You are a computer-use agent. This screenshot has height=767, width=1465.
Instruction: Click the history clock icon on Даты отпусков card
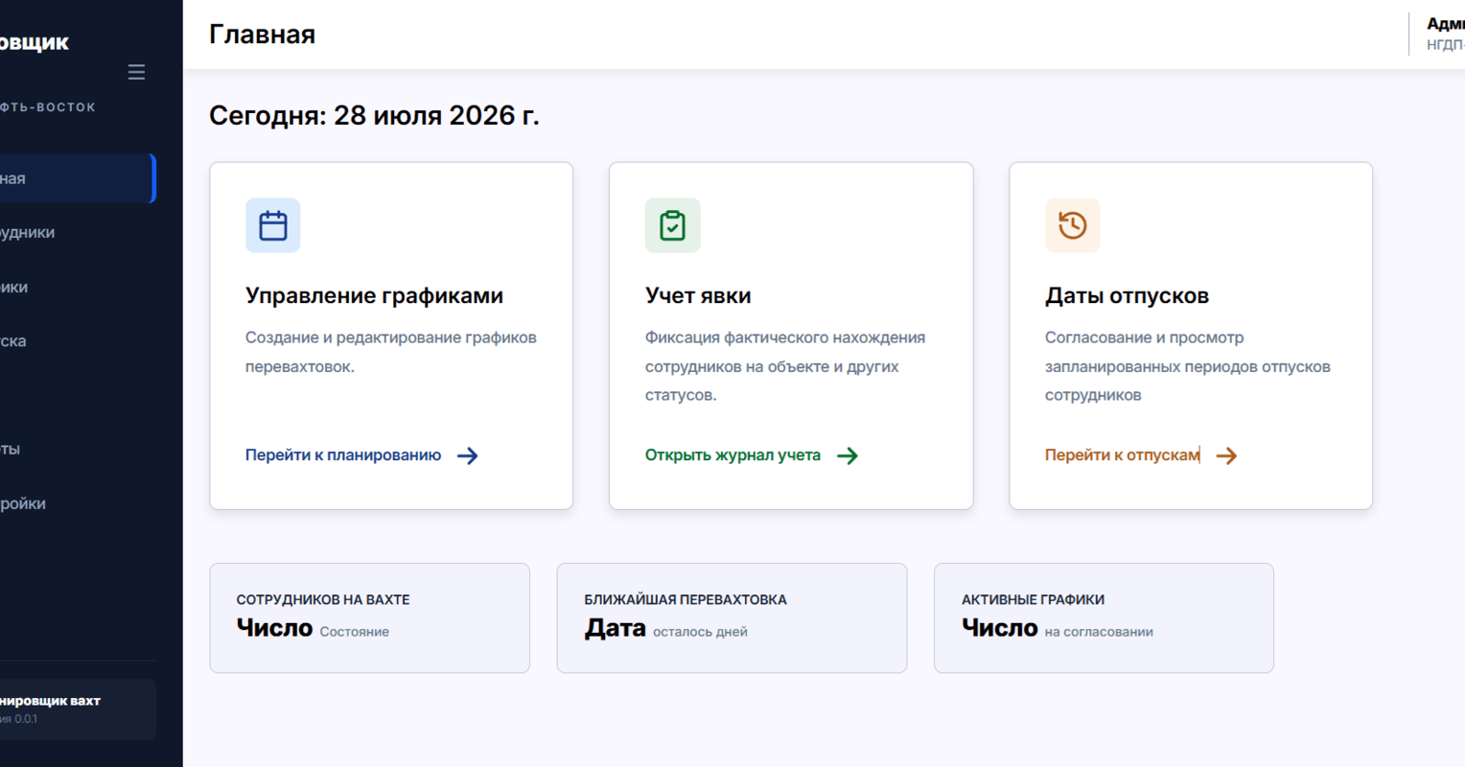[x=1073, y=225]
